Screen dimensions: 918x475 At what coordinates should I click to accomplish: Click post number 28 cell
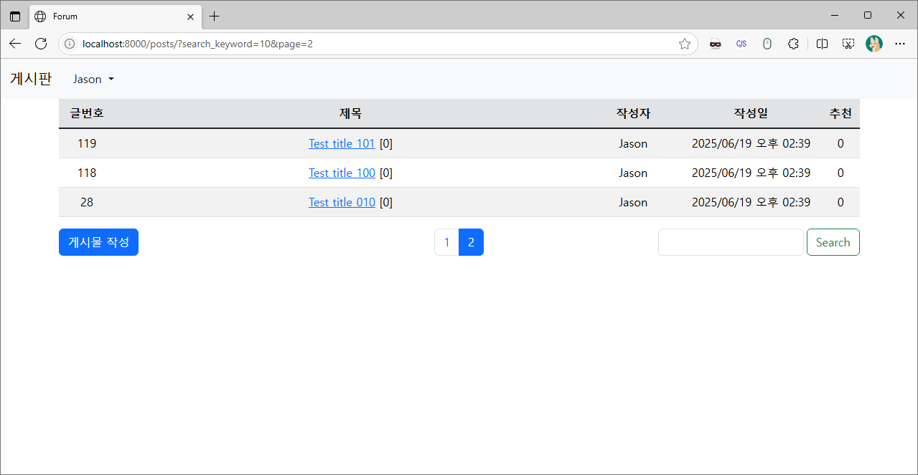(x=87, y=202)
